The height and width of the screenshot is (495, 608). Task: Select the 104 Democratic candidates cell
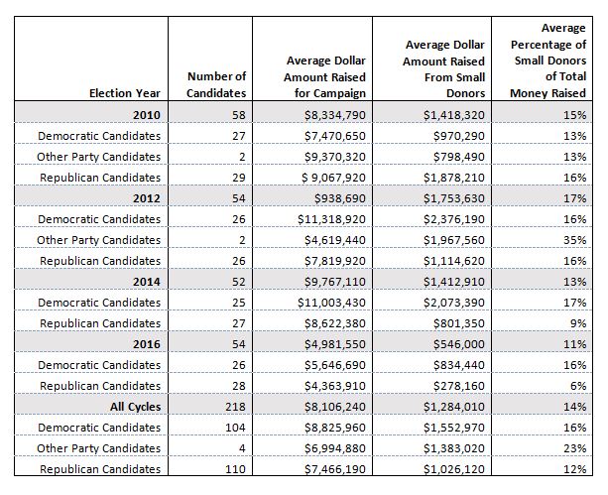[235, 428]
